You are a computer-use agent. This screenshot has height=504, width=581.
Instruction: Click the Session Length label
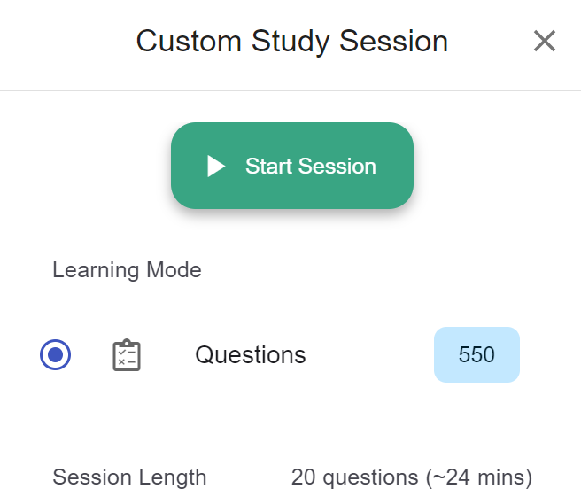click(129, 477)
